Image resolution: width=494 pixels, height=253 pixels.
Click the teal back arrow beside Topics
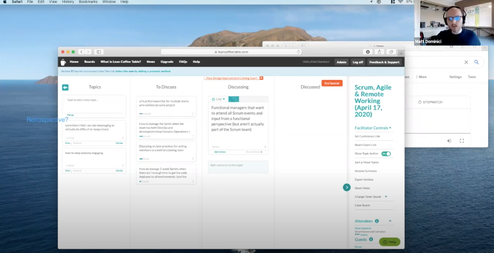(x=65, y=87)
